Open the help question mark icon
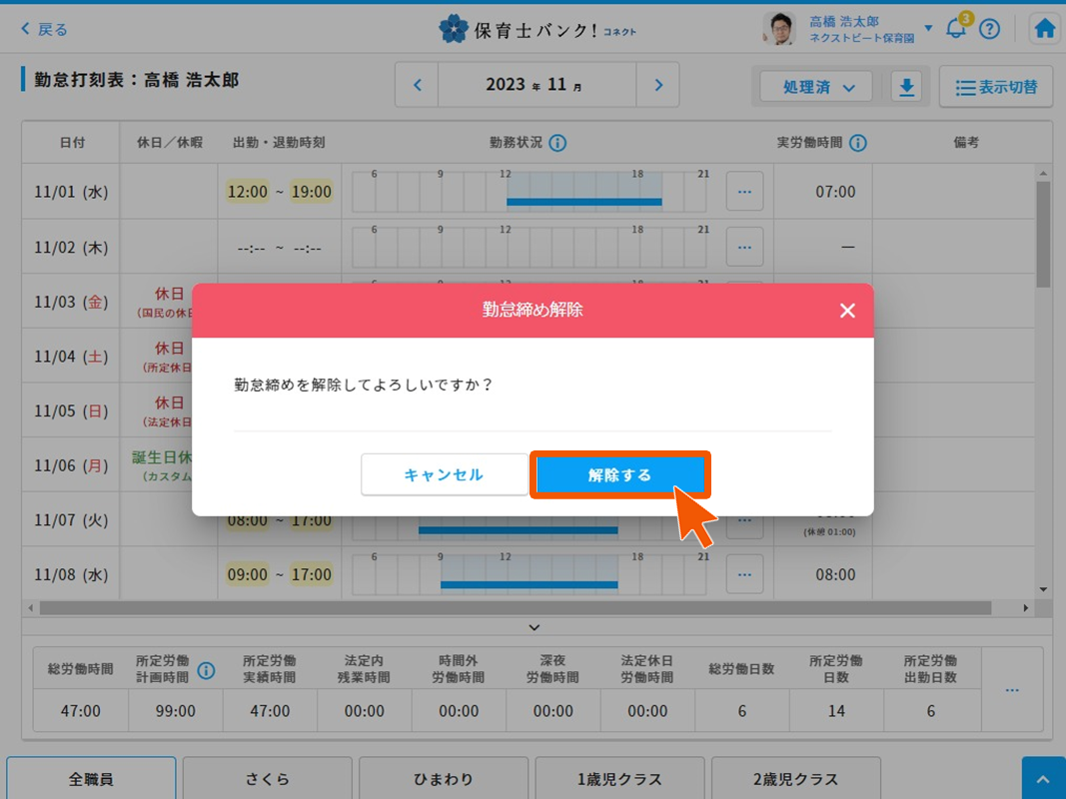The image size is (1066, 799). pos(989,29)
